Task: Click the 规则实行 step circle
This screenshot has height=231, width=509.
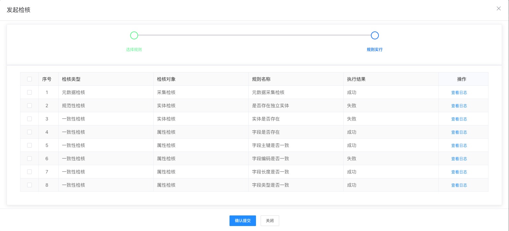Action: 375,35
